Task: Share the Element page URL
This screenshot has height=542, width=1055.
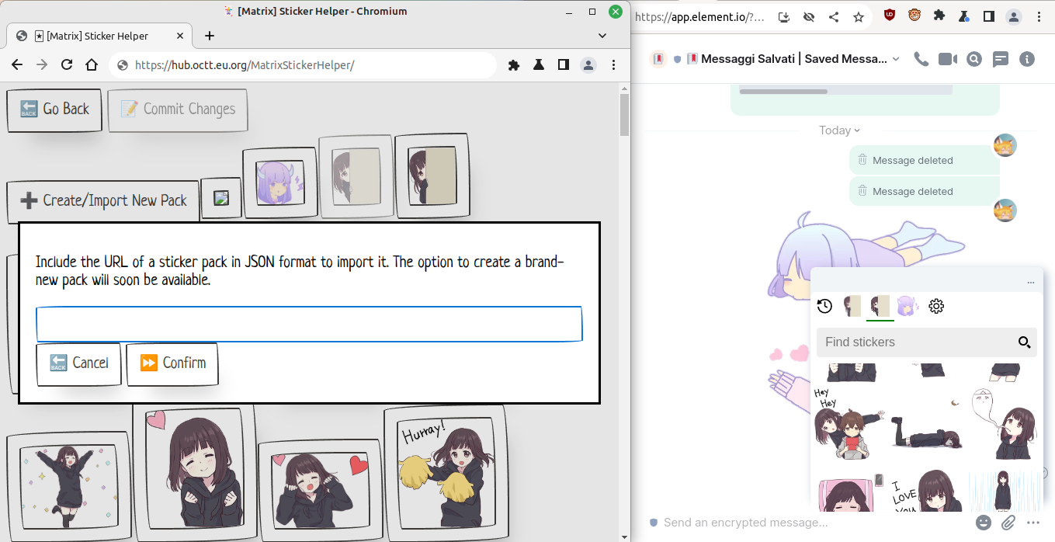Action: click(x=834, y=16)
